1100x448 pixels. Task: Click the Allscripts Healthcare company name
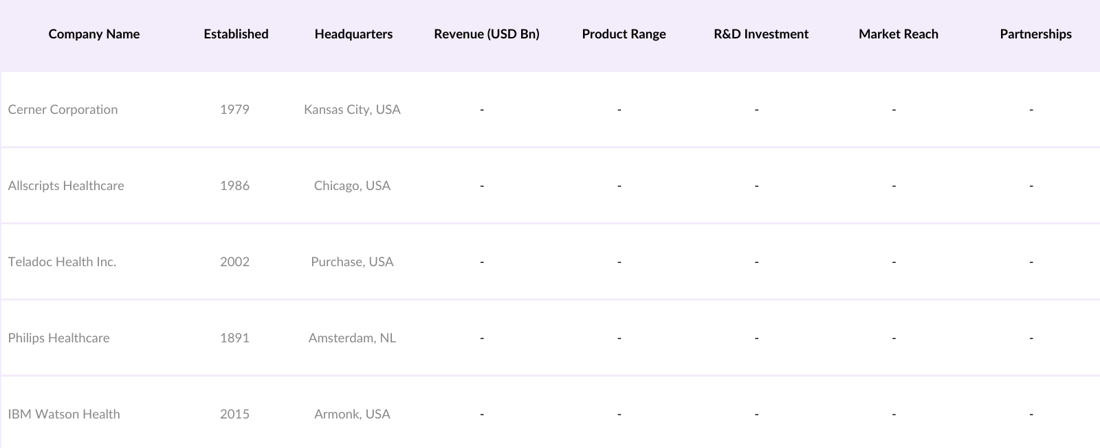(66, 186)
